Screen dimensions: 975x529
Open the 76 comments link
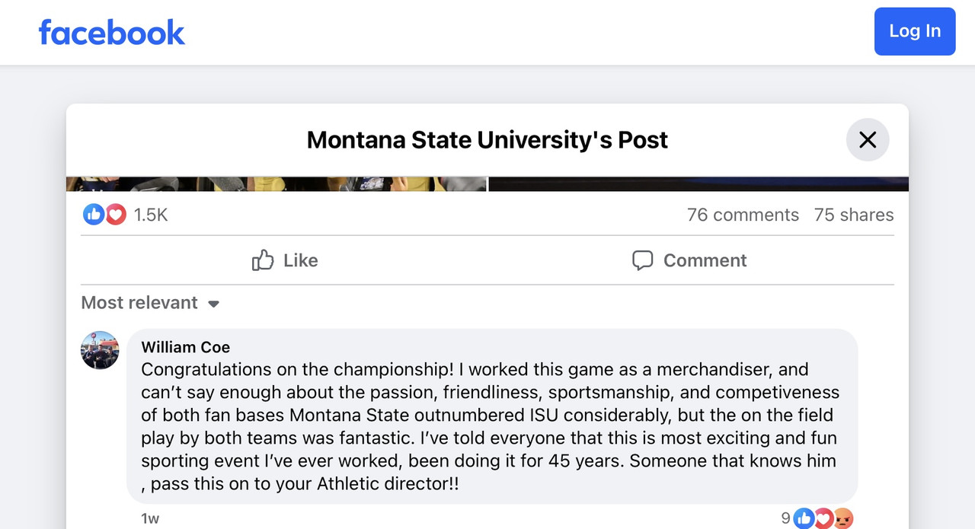coord(743,215)
